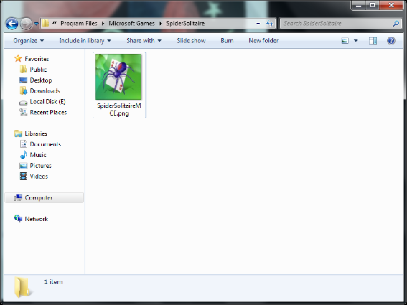The height and width of the screenshot is (305, 407).
Task: Open the address bar history dropdown
Action: [258, 24]
